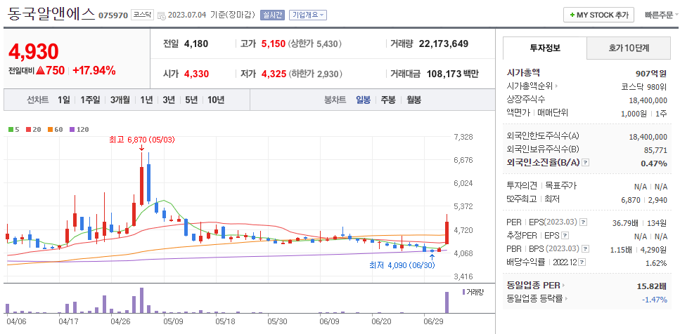Click the 코스닥 market badge
This screenshot has width=680, height=334.
point(142,15)
